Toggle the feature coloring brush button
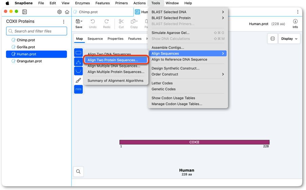 click(79, 80)
